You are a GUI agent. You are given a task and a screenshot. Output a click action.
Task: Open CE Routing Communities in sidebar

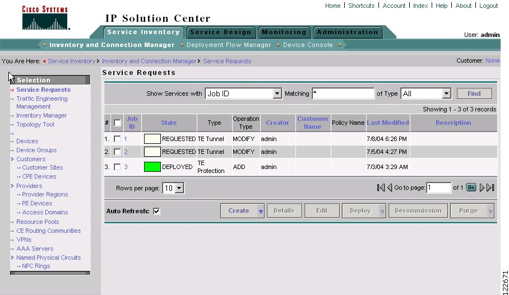tap(49, 231)
